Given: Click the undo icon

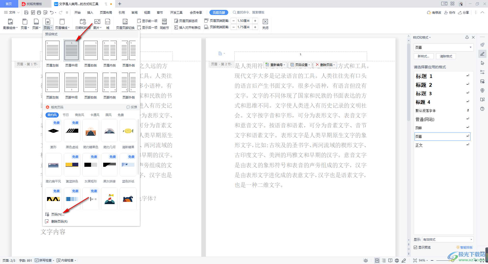Looking at the screenshot, I should click(x=52, y=12).
